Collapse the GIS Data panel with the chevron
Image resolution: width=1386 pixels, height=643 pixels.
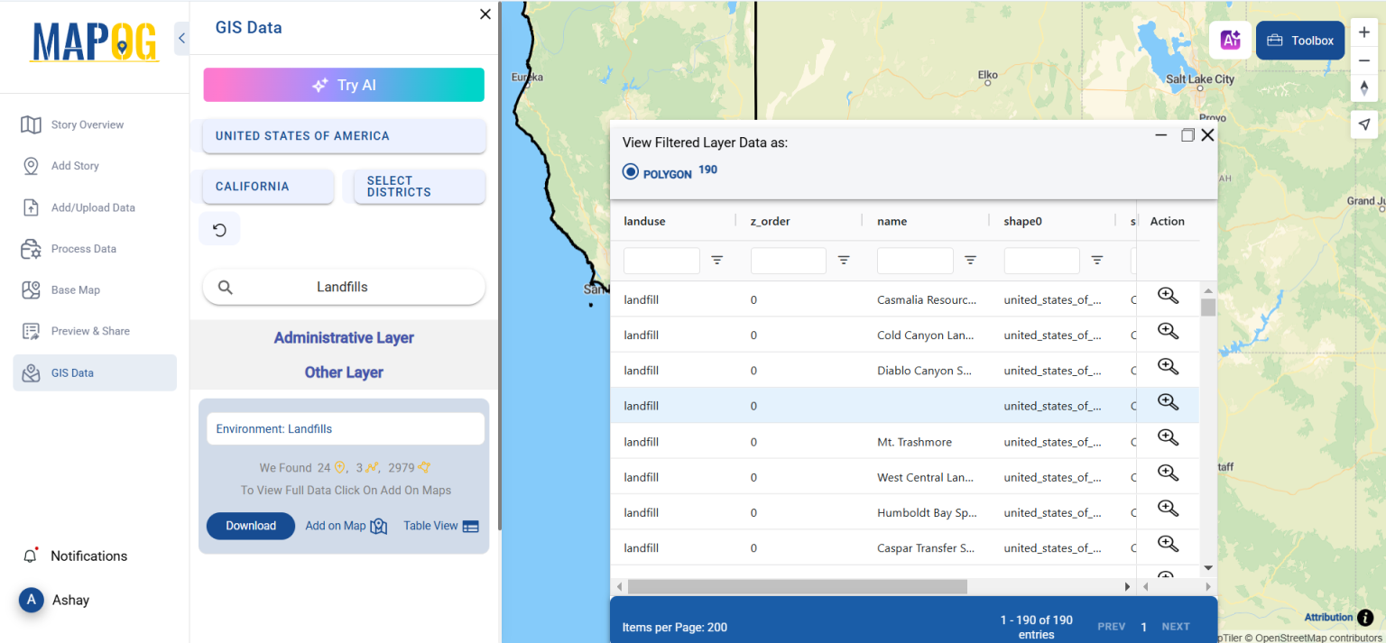pyautogui.click(x=180, y=38)
